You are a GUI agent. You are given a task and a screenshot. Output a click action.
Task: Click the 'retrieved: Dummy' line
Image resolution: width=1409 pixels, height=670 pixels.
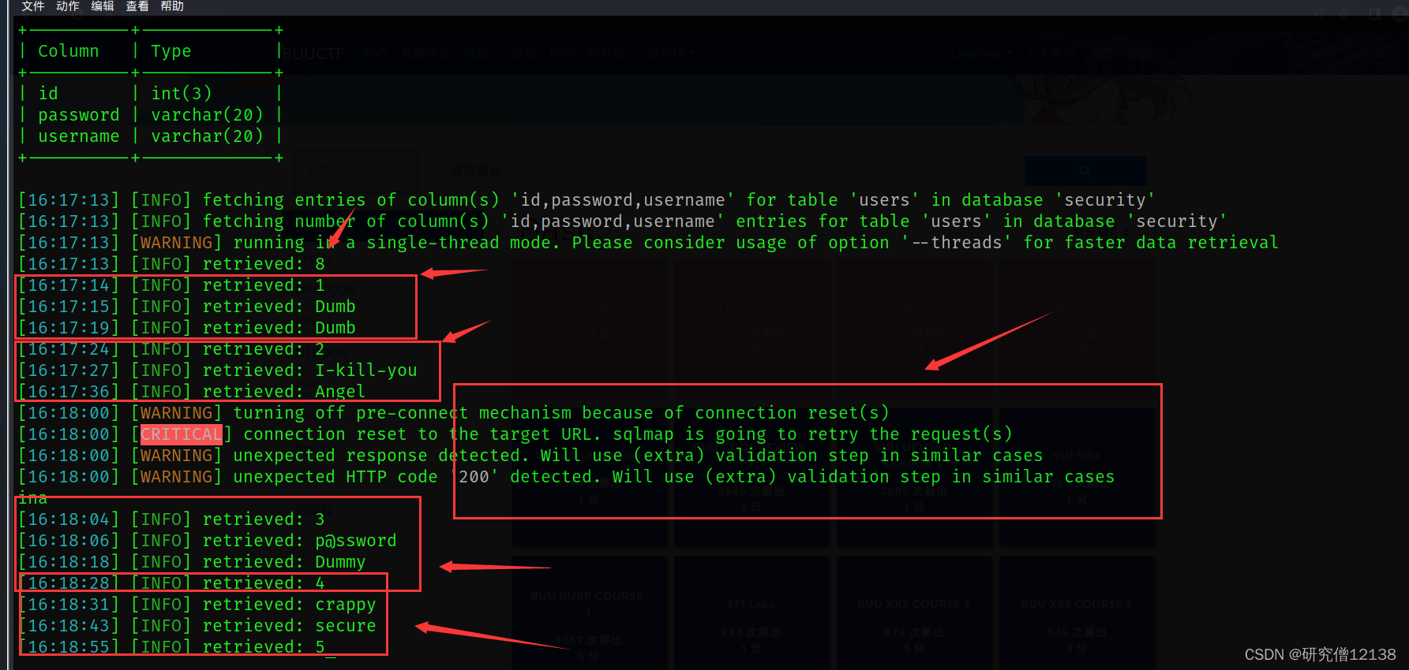click(192, 562)
